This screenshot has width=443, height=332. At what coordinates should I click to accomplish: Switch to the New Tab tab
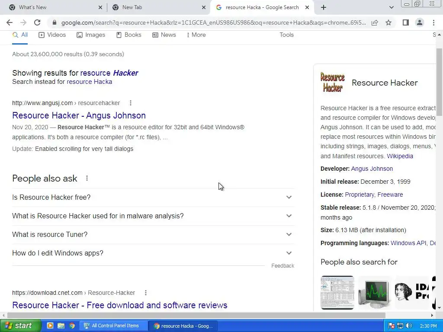pyautogui.click(x=159, y=7)
